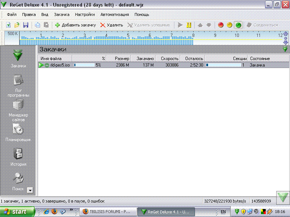Launch Firefox from quick launch

coord(54,212)
